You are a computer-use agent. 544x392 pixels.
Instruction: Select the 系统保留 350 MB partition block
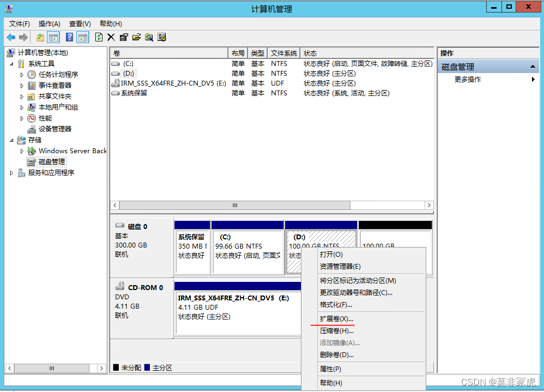tap(192, 248)
